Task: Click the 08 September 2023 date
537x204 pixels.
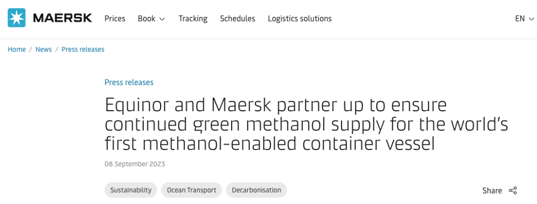Action: [x=135, y=164]
